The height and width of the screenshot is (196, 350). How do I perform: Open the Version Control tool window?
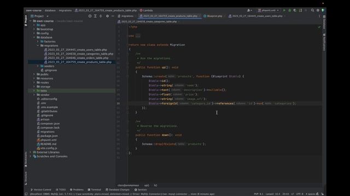point(41,190)
